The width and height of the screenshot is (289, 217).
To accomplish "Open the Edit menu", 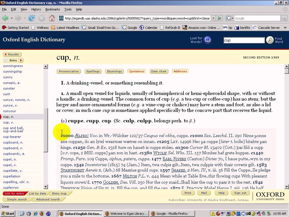I will pos(14,9).
